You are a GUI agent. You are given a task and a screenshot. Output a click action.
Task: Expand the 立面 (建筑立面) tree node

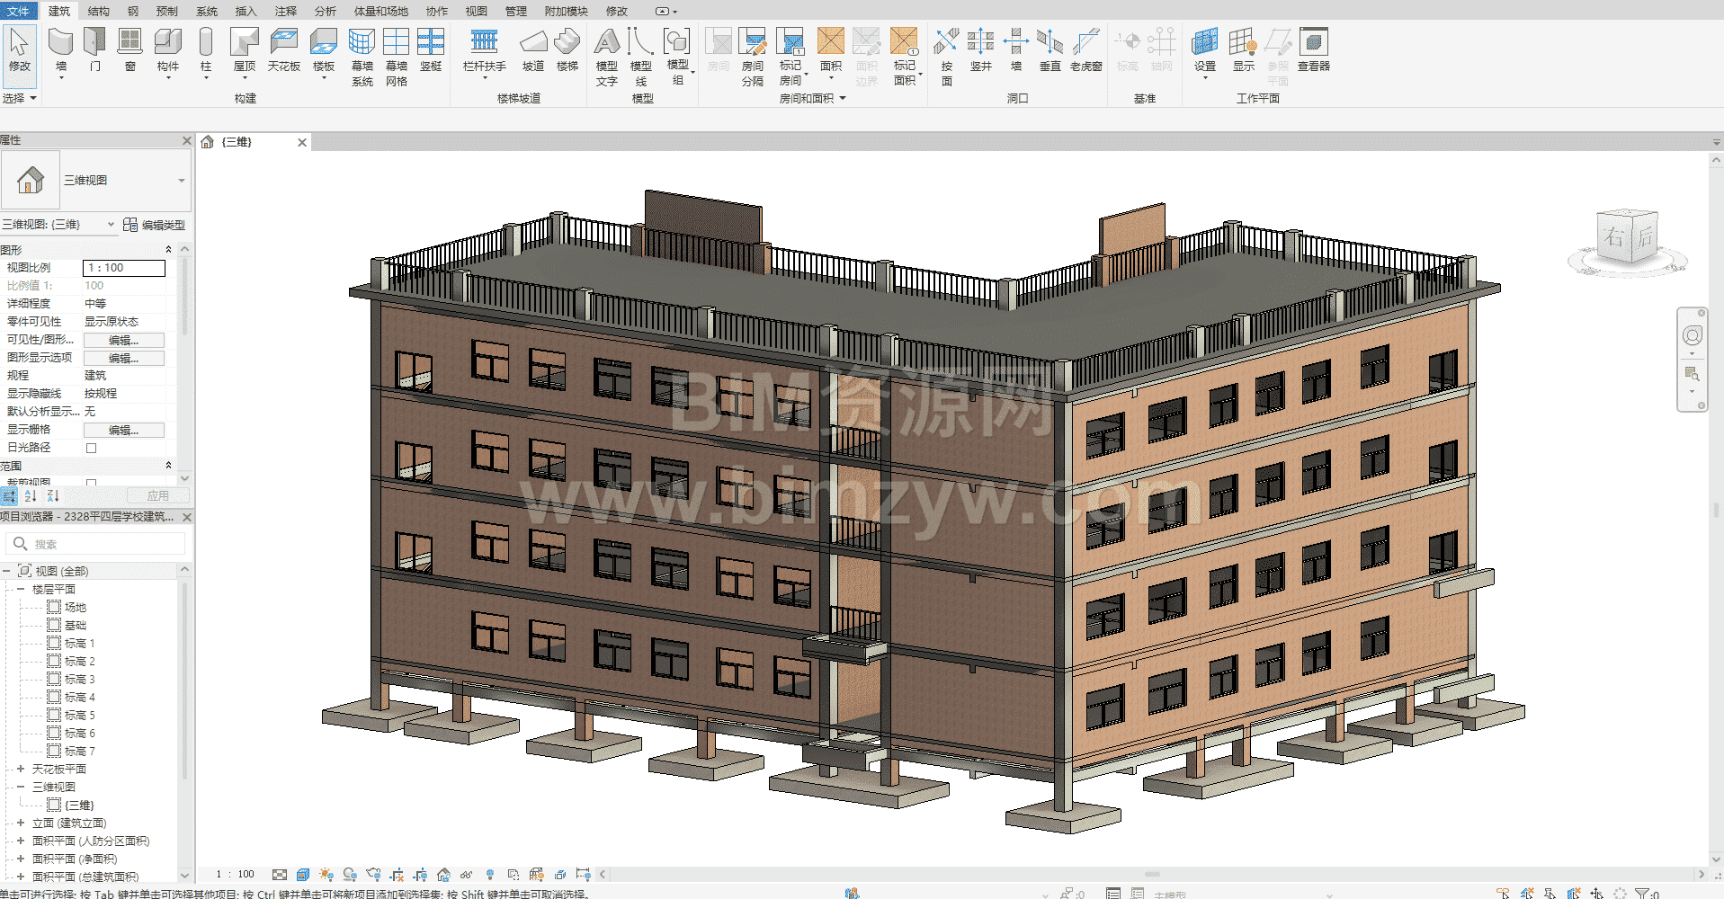(x=21, y=823)
